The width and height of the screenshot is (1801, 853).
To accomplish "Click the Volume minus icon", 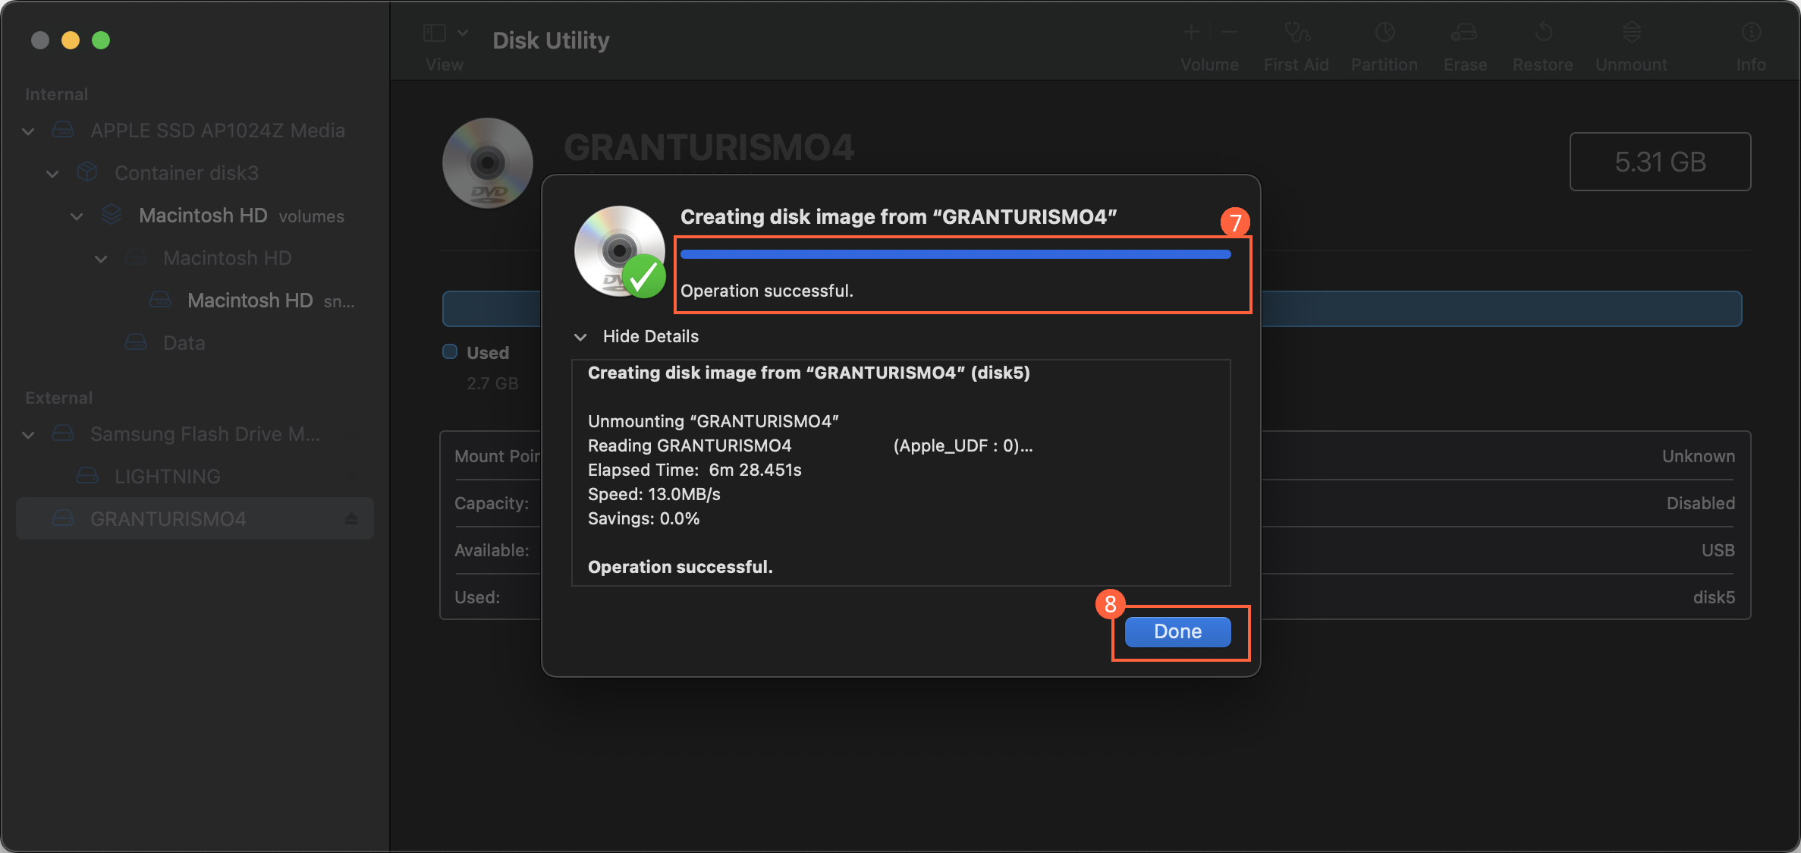I will coord(1228,32).
